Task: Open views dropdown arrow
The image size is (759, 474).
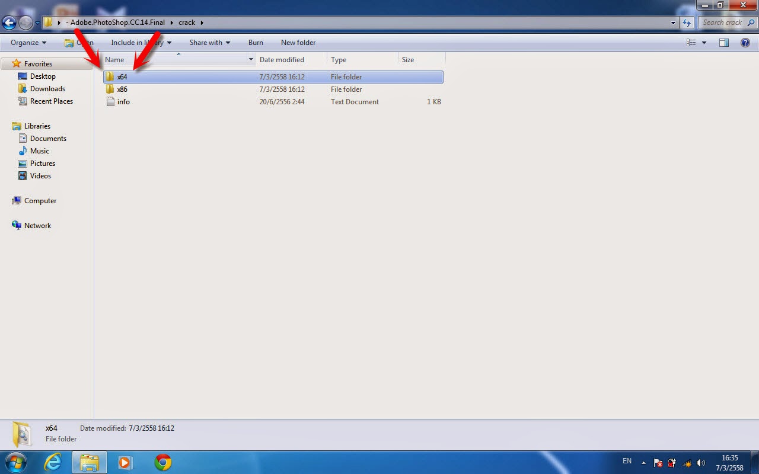Action: pyautogui.click(x=704, y=43)
